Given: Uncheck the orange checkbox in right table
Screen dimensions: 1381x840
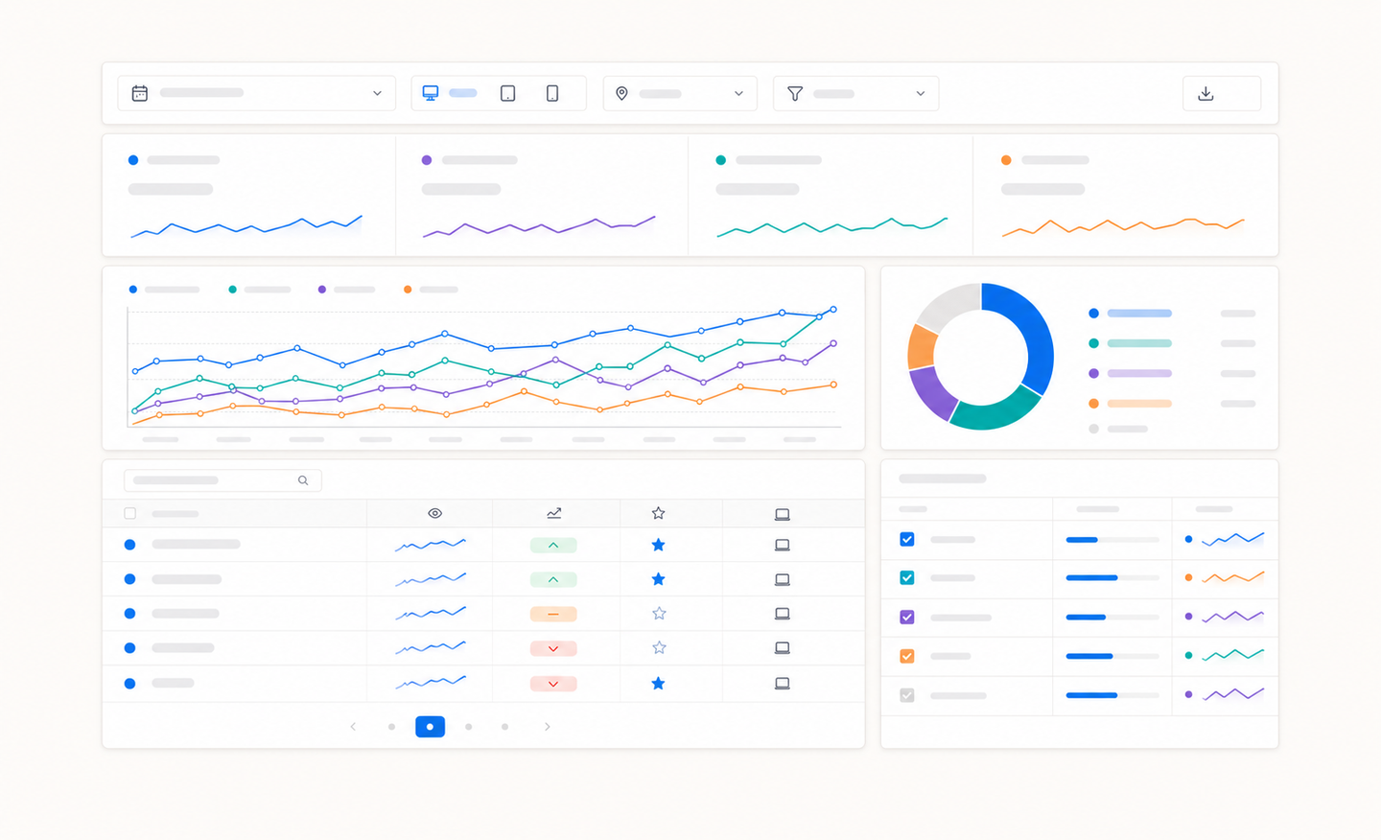Looking at the screenshot, I should (907, 656).
